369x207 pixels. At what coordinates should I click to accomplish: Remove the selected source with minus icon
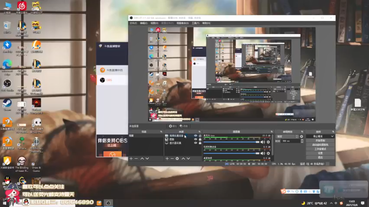click(172, 159)
